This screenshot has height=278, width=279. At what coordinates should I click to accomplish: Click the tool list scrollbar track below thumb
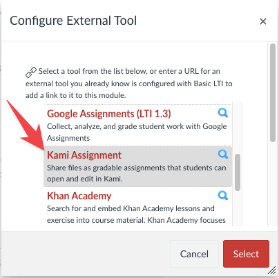238,208
